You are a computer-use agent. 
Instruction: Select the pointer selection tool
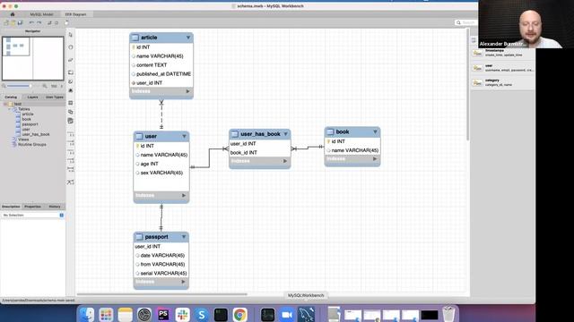(71, 35)
